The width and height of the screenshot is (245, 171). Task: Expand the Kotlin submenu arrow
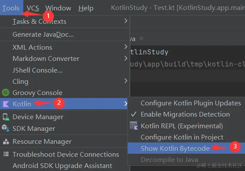pyautogui.click(x=126, y=104)
